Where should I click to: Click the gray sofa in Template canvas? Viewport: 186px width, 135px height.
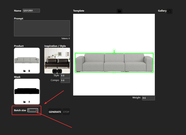point(114,63)
